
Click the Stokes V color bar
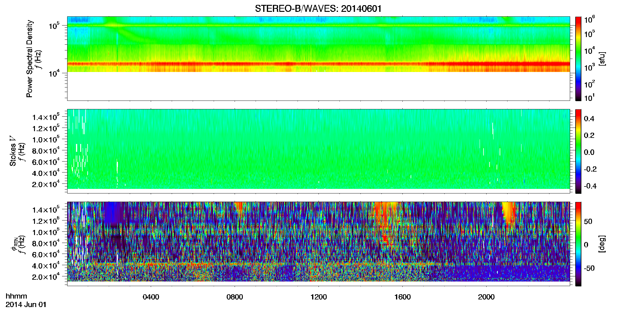578,151
